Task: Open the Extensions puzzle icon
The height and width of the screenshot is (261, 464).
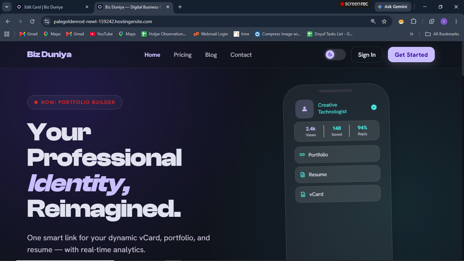Action: (413, 21)
